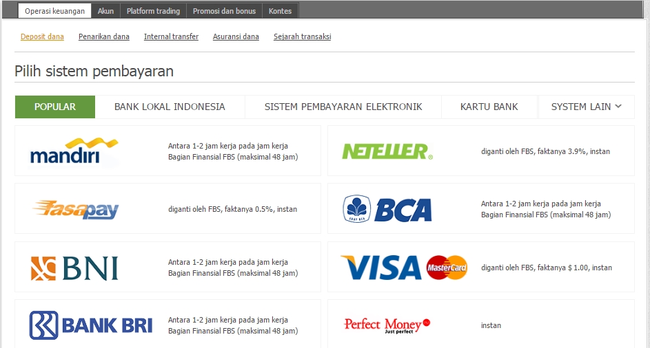Select the POPULAR payment category
The height and width of the screenshot is (348, 650).
coord(55,107)
